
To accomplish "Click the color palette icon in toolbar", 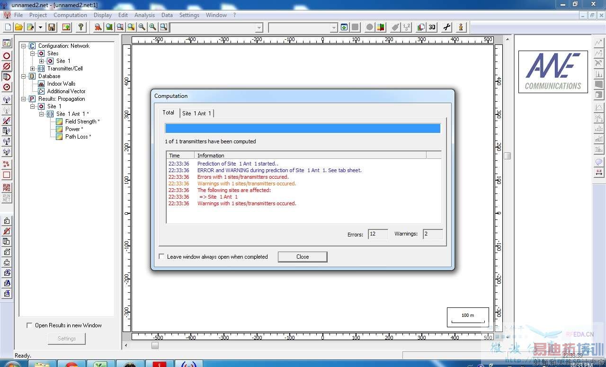I will tap(381, 27).
